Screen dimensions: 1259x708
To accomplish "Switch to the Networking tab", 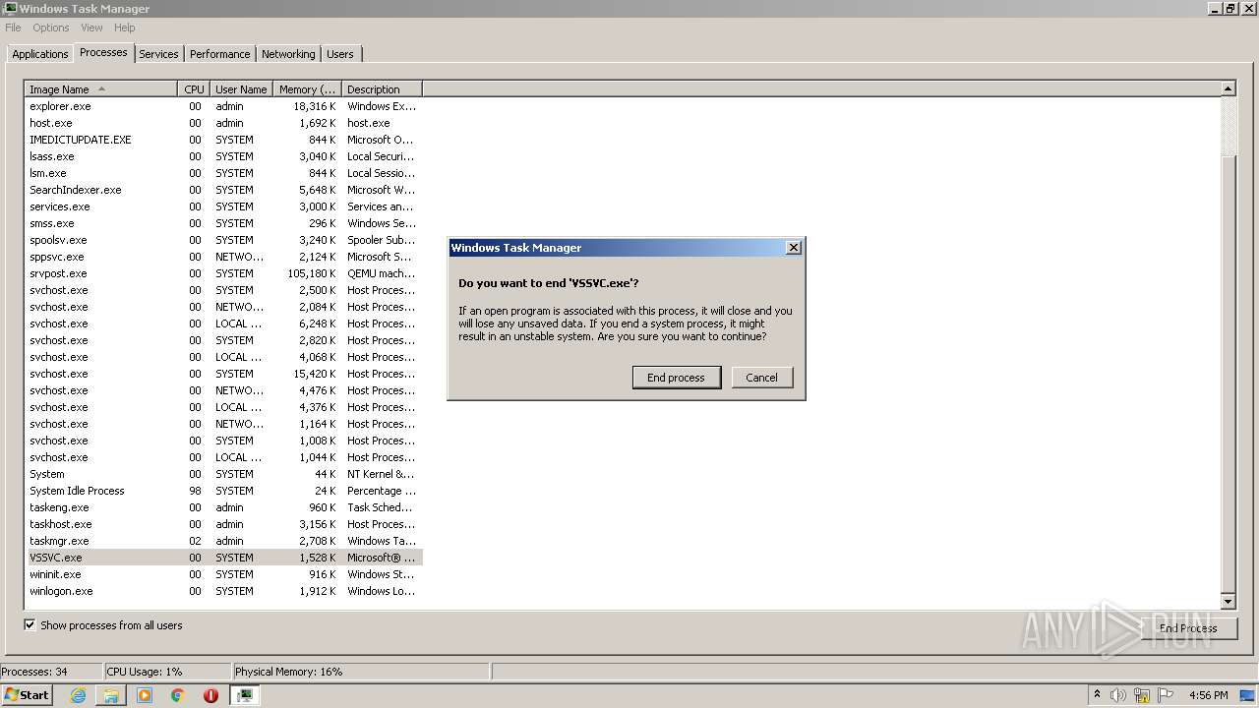I will coord(288,54).
